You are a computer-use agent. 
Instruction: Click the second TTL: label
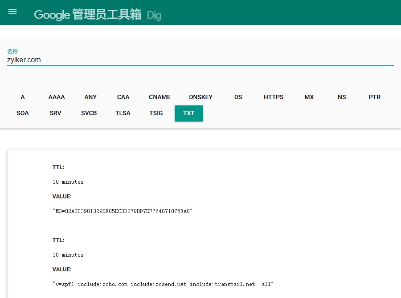(x=58, y=240)
